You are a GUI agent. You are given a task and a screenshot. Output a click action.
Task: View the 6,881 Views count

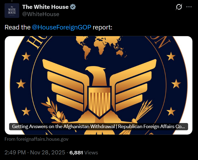pos(83,152)
